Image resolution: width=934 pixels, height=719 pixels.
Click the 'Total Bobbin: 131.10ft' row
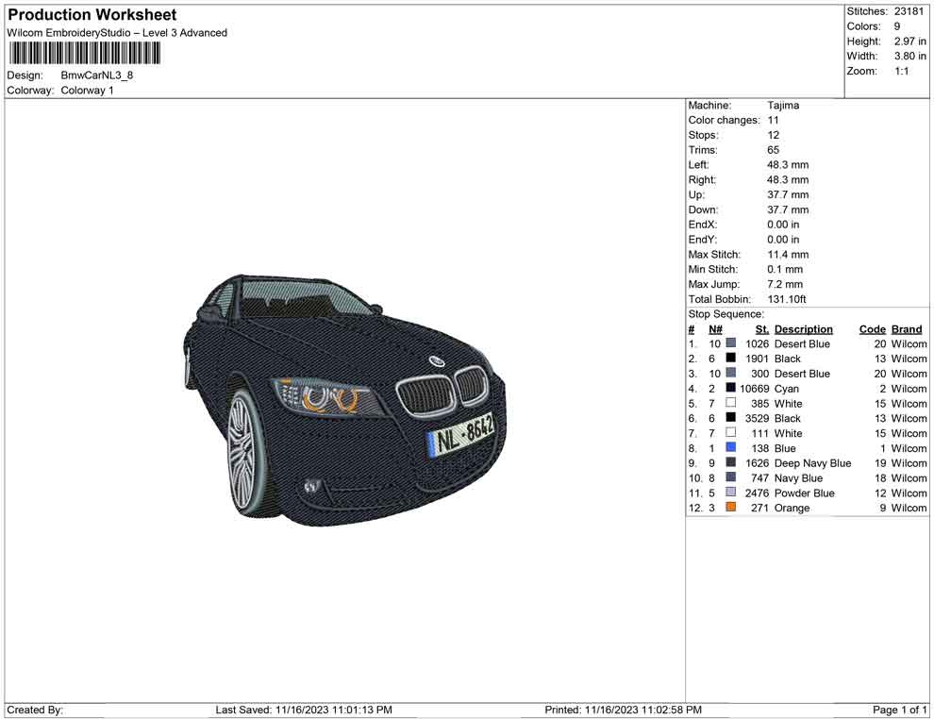tap(747, 299)
